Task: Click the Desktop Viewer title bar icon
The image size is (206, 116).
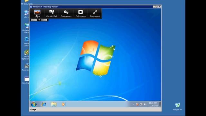Action: click(x=31, y=7)
